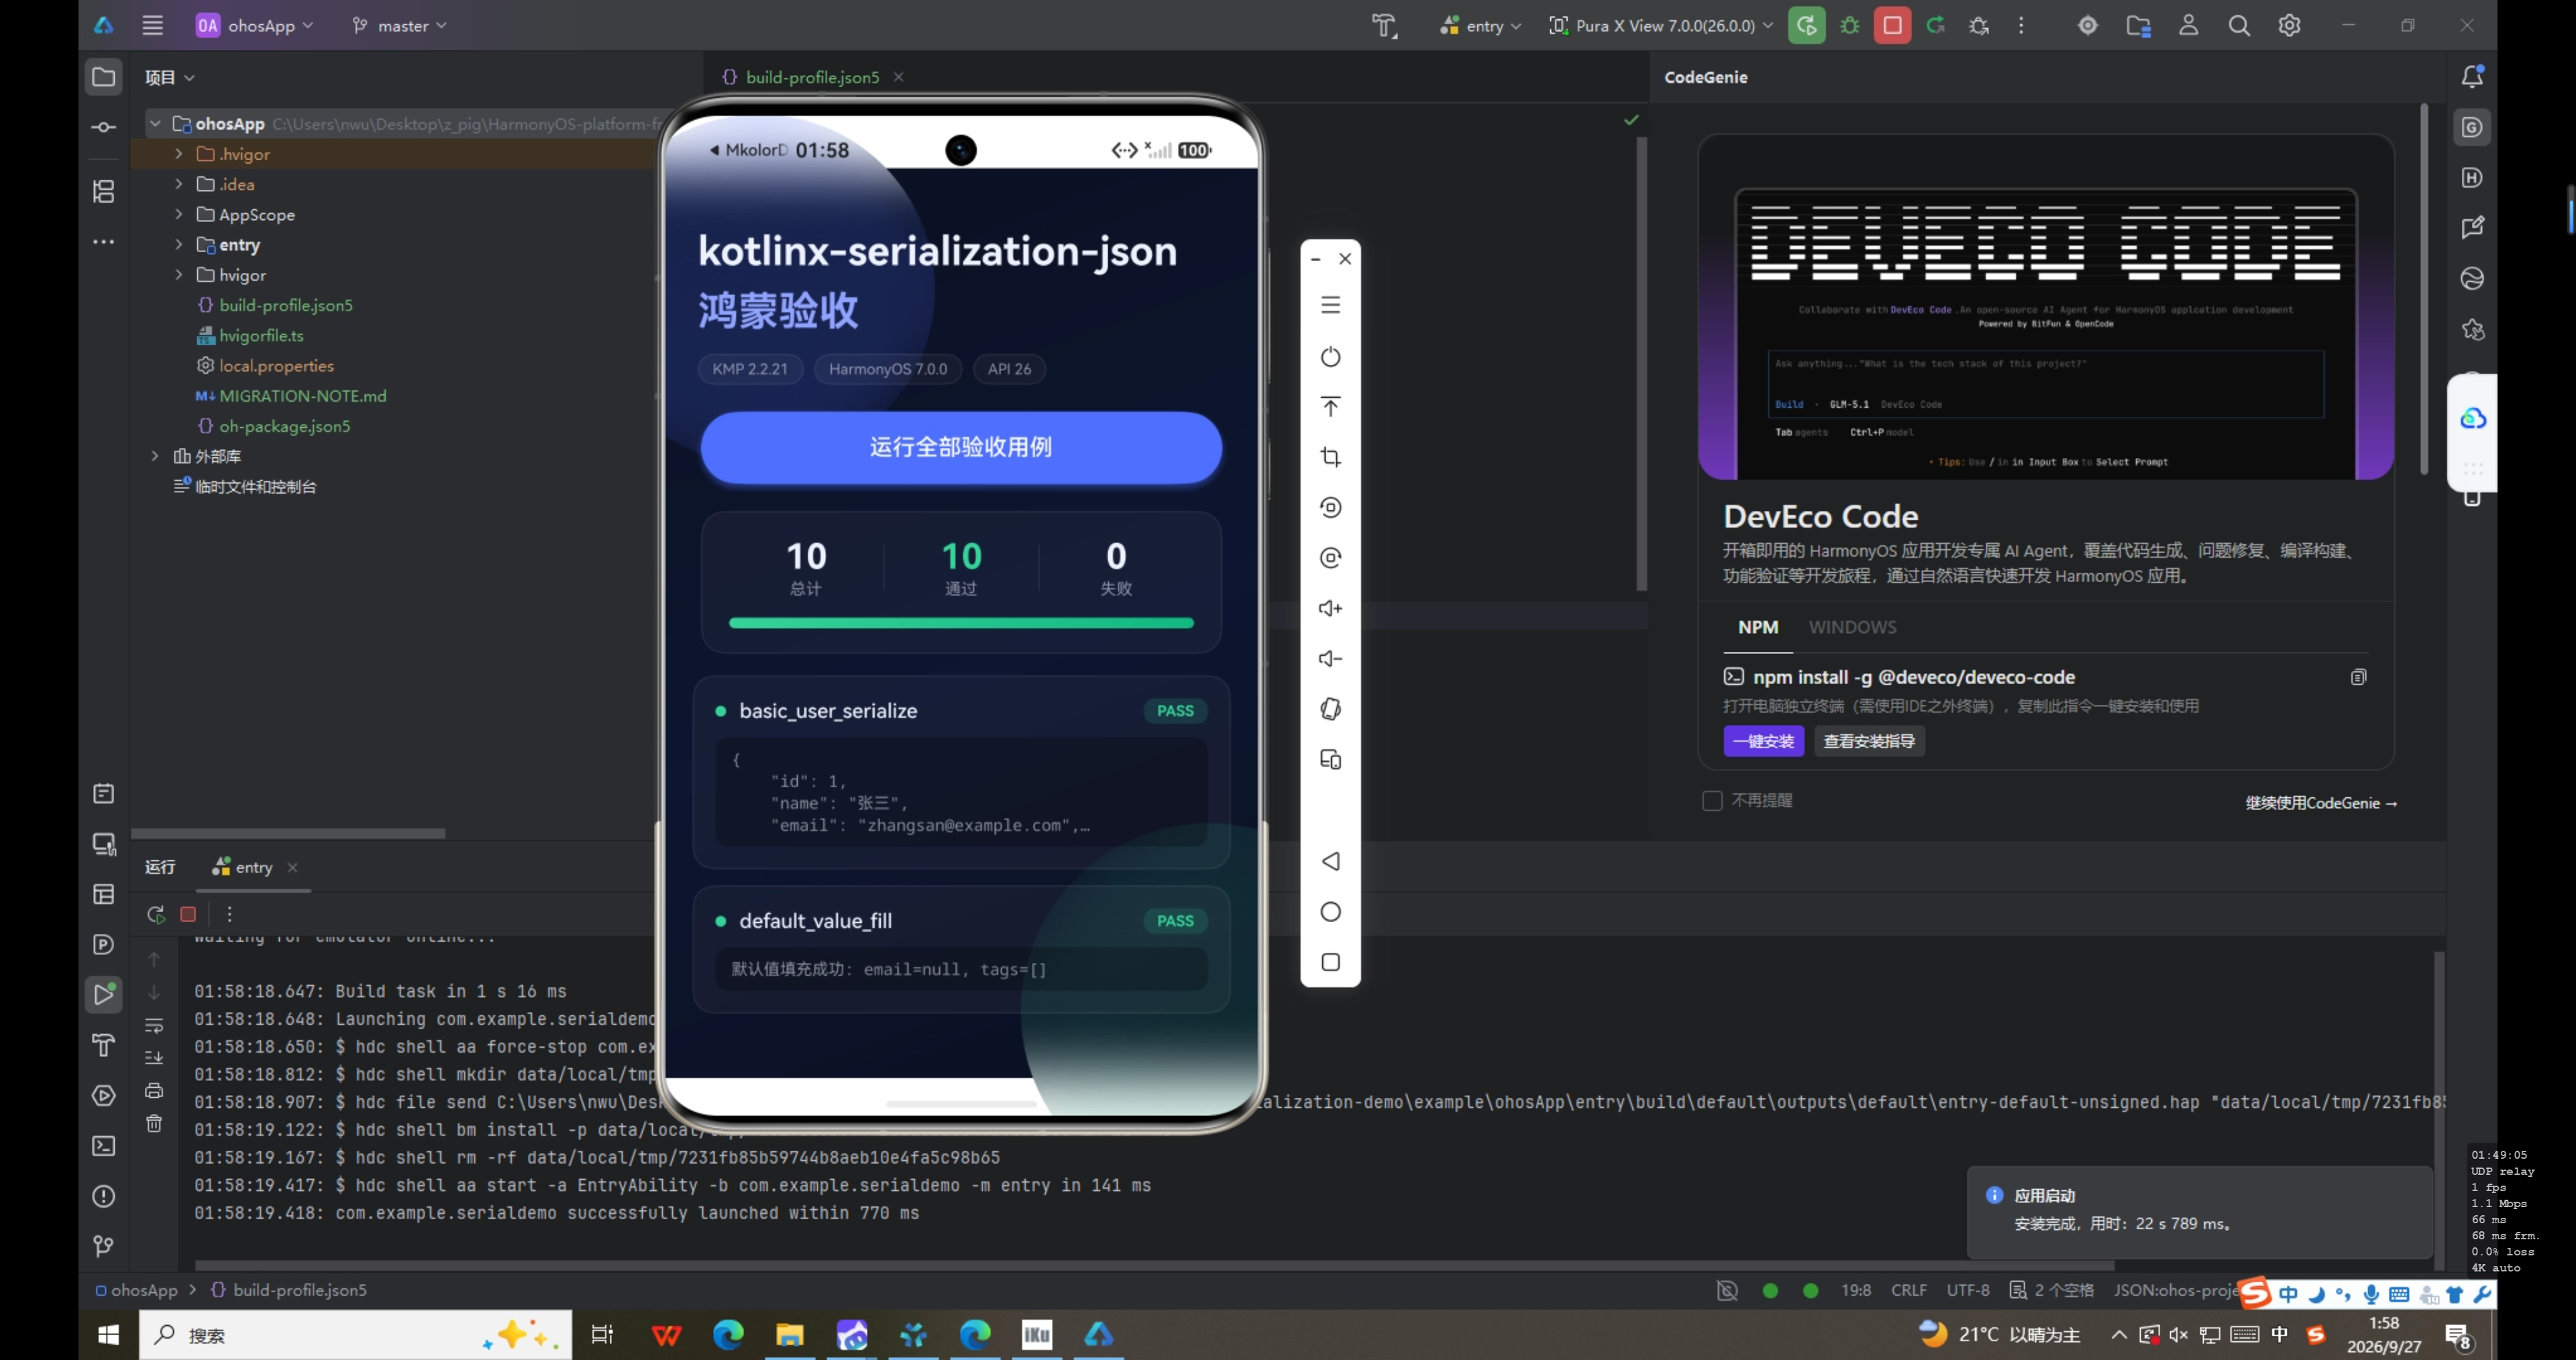Click the 一键安装 button
Screen dimensions: 2576x1360
[x=1763, y=741]
